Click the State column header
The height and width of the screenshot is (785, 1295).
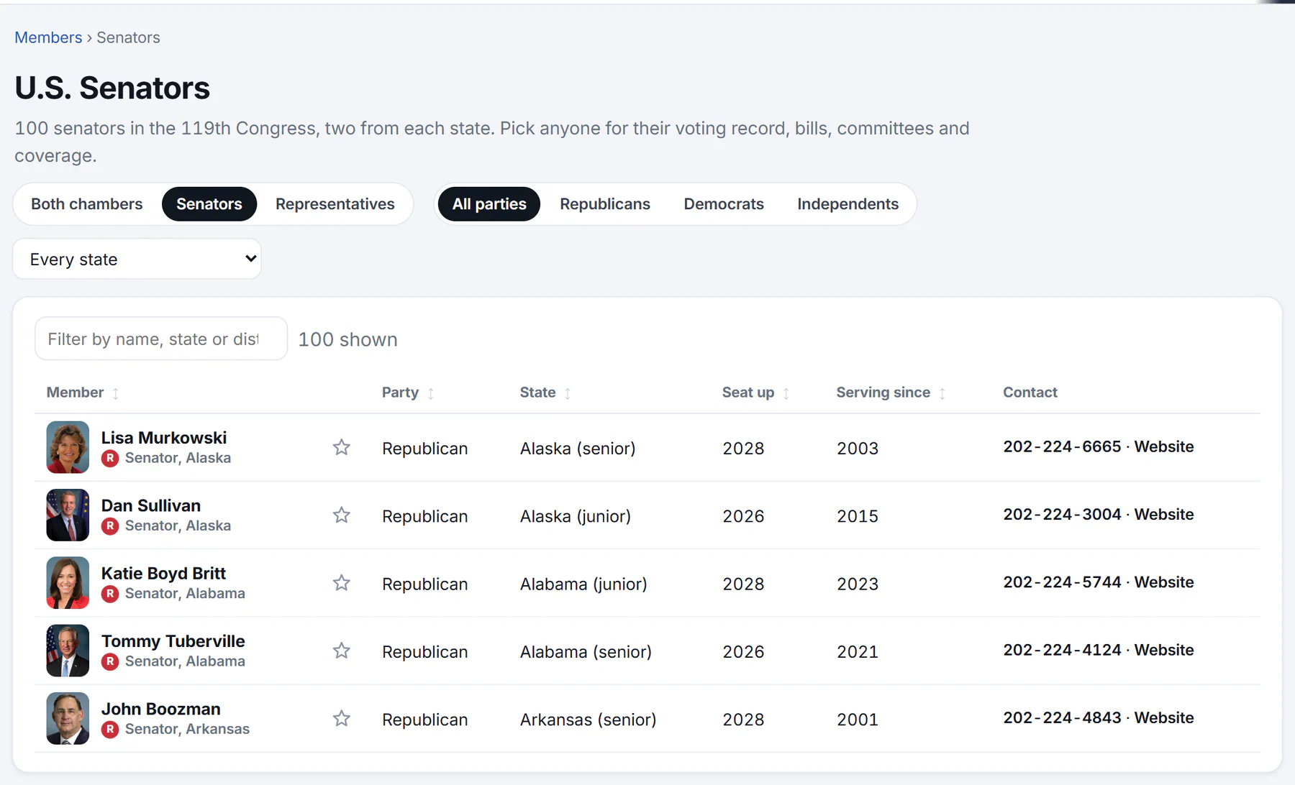538,392
